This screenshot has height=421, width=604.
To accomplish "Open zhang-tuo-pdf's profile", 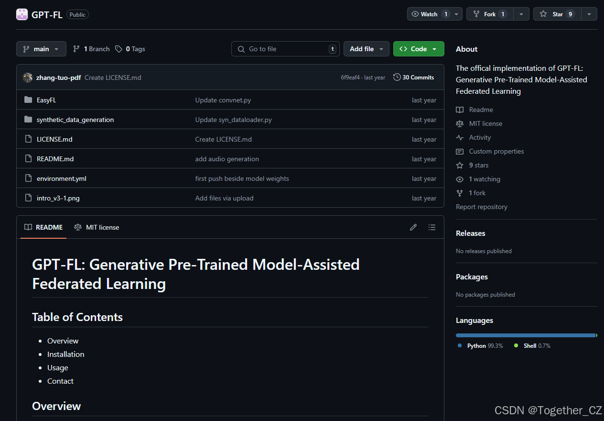I will coord(59,77).
